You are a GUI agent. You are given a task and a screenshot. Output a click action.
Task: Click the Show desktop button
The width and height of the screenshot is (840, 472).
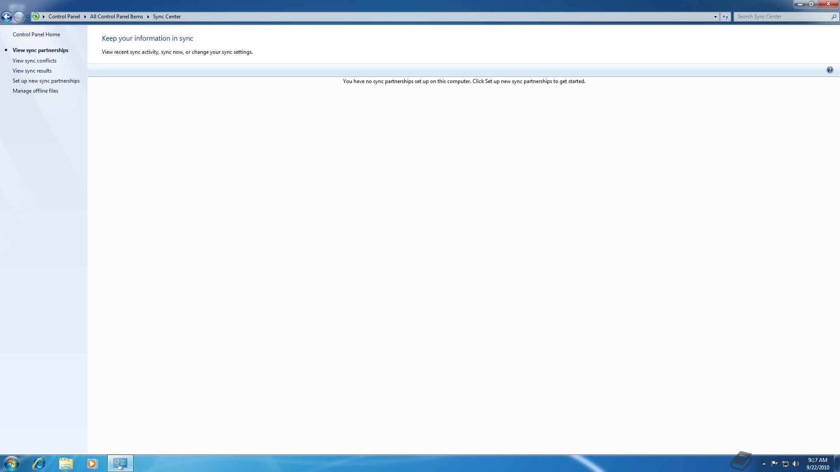(836, 463)
